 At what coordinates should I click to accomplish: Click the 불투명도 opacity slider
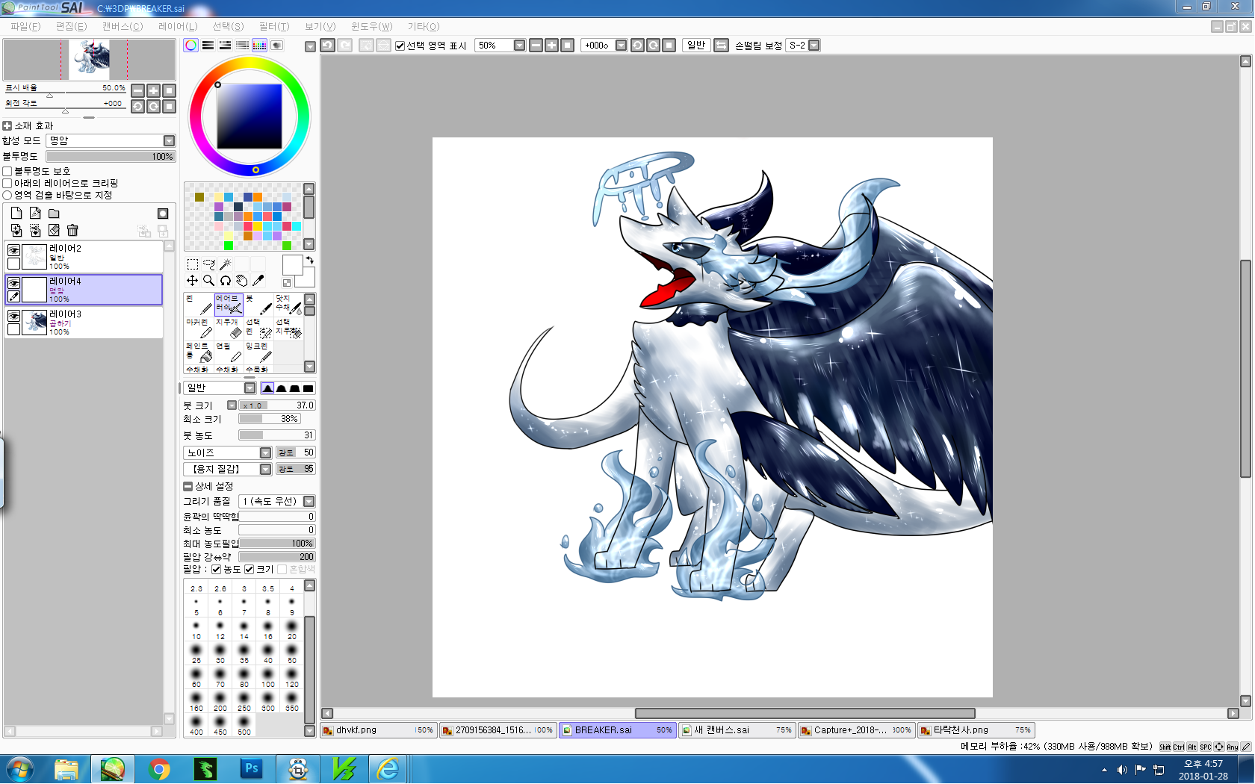tap(111, 157)
